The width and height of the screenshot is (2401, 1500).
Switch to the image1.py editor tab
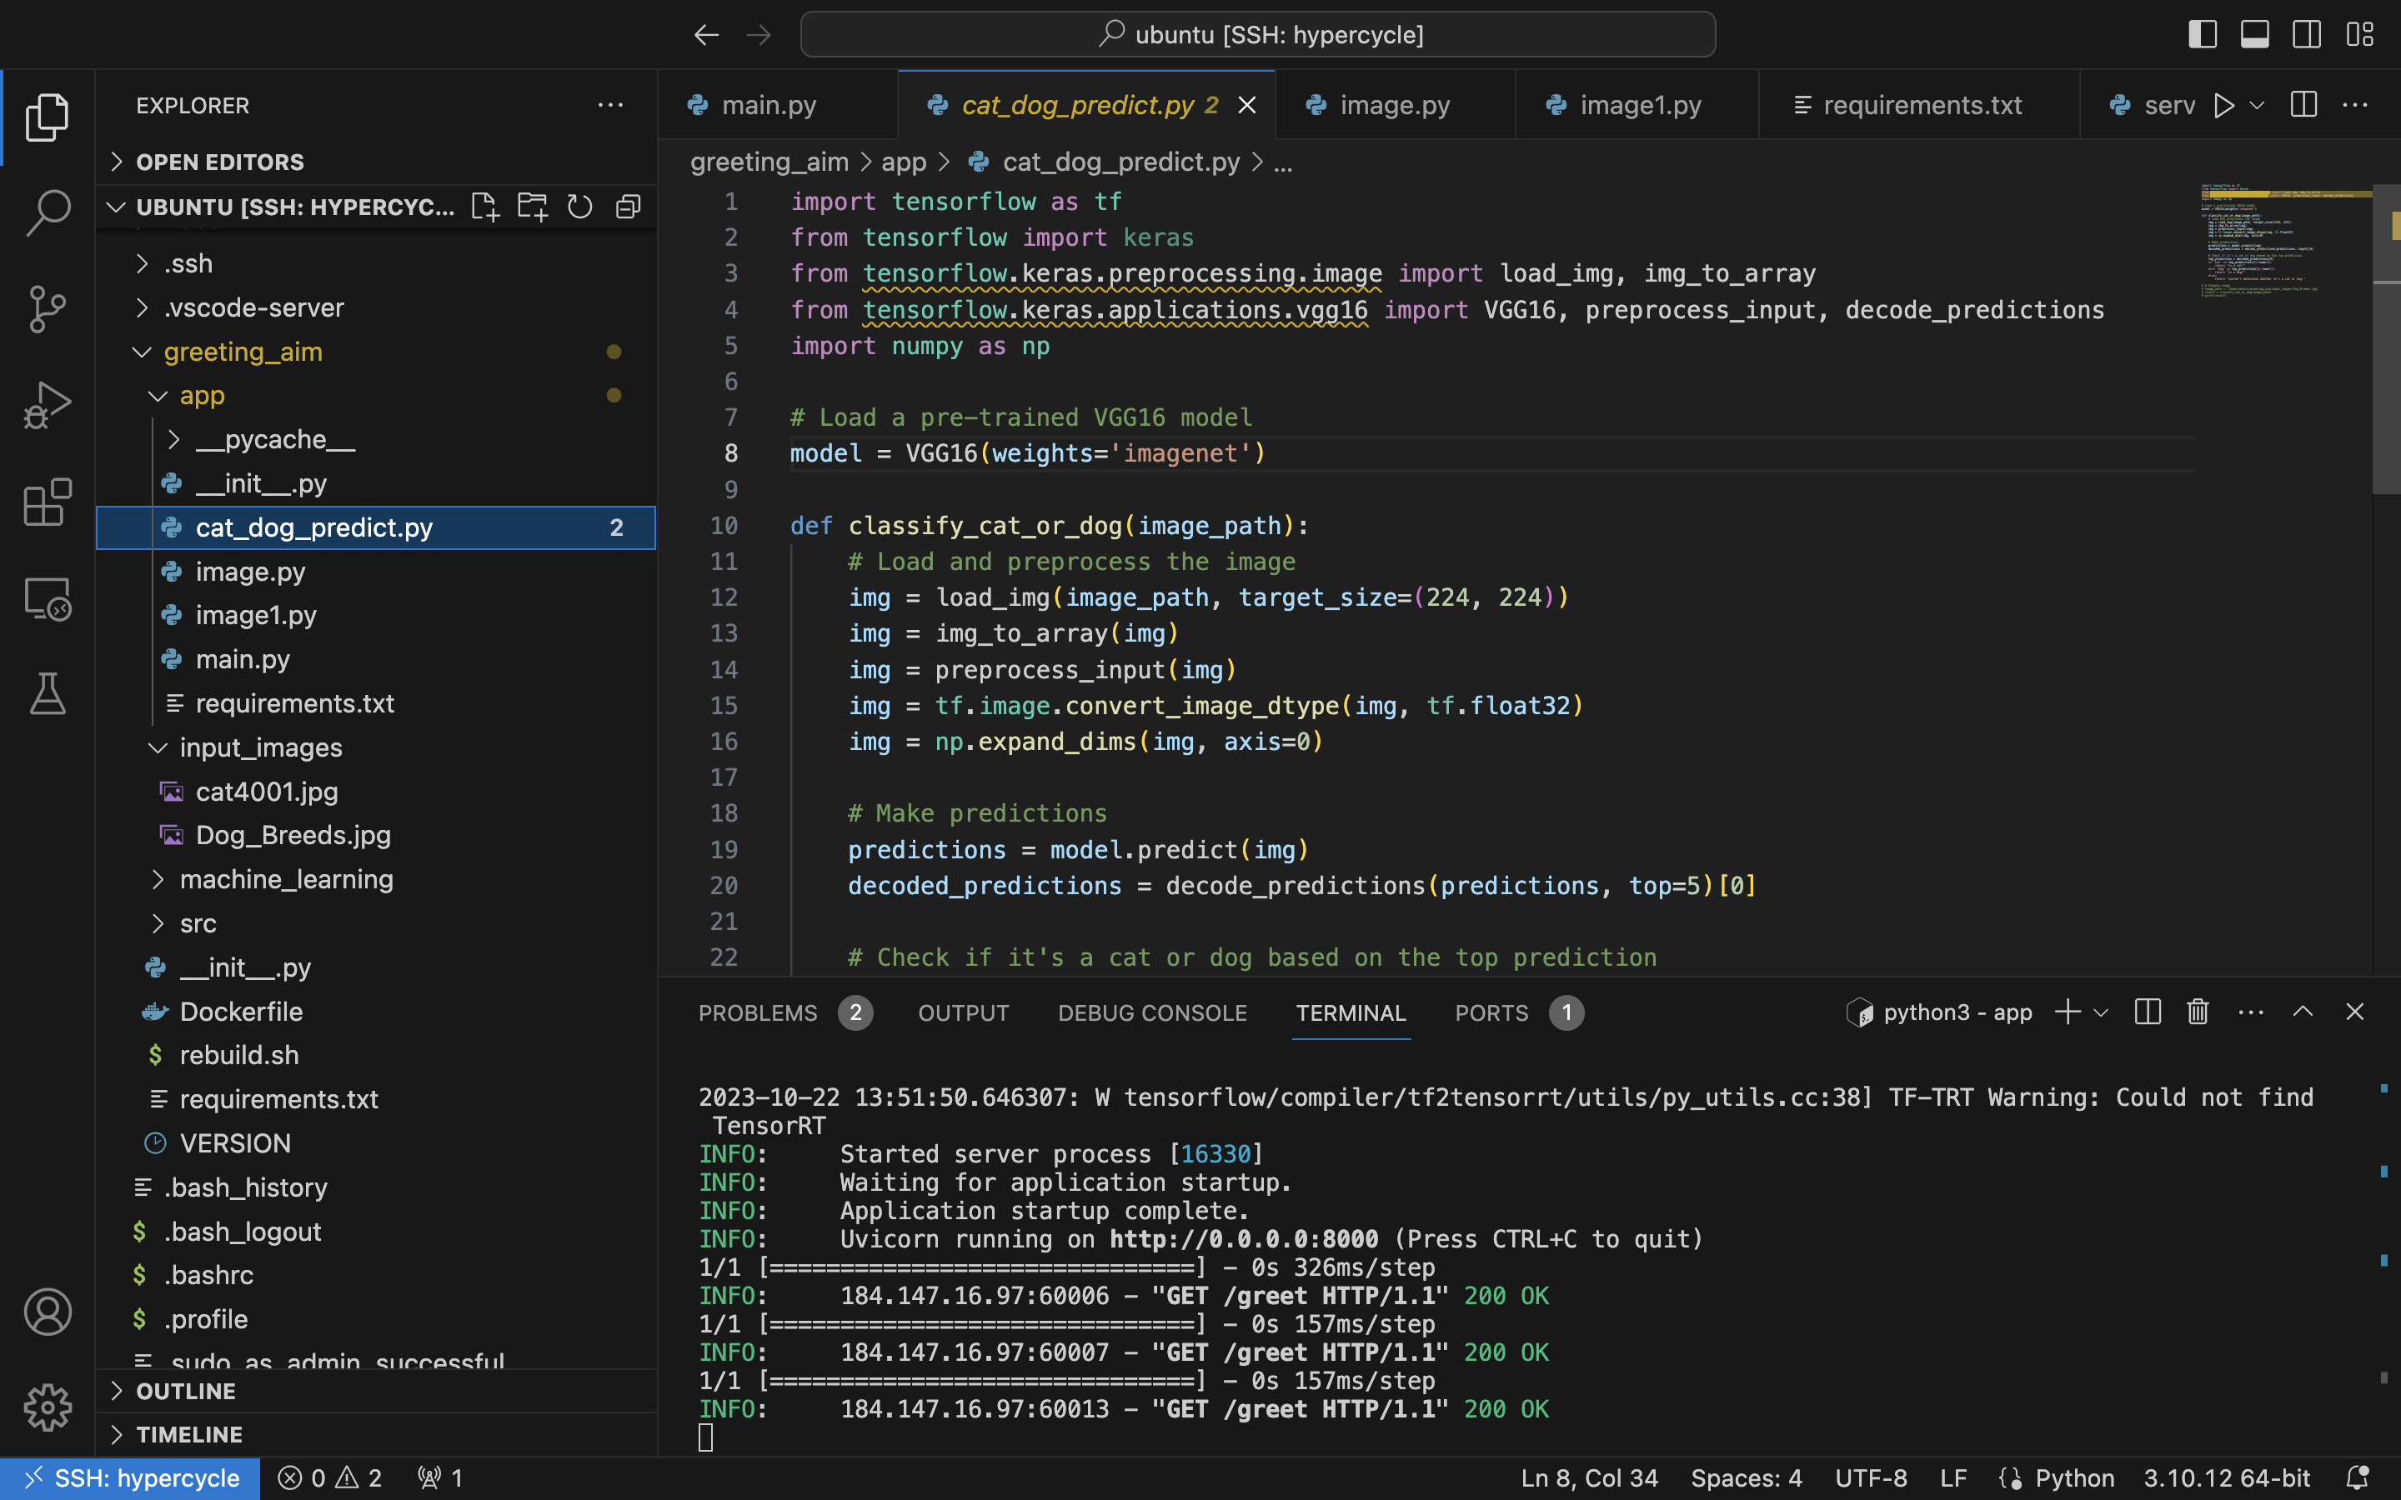pyautogui.click(x=1639, y=105)
